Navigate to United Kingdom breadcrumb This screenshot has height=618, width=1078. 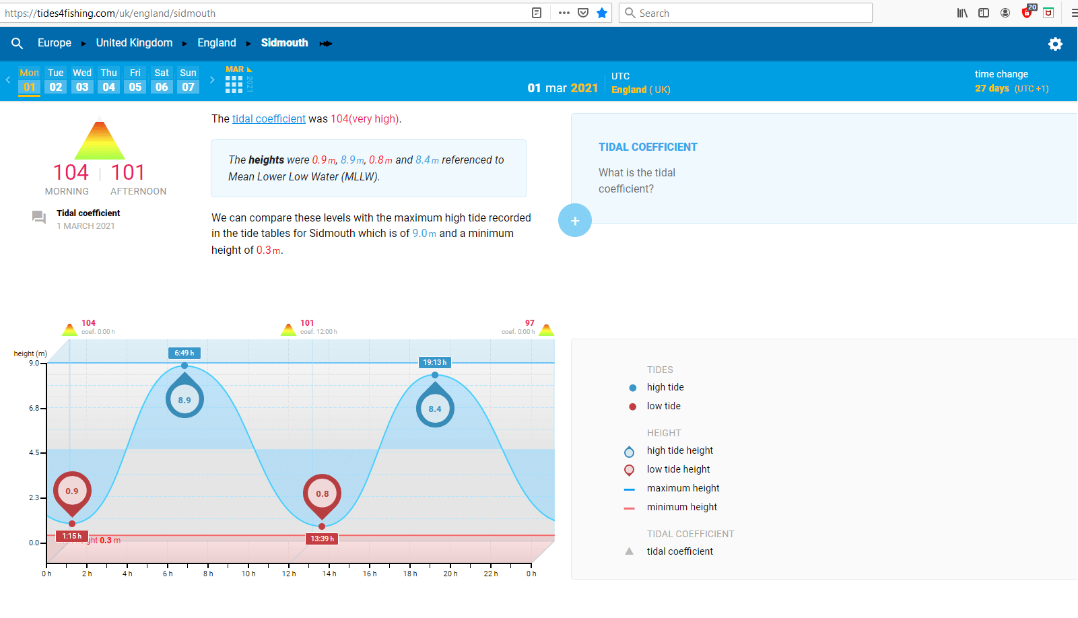pyautogui.click(x=134, y=43)
